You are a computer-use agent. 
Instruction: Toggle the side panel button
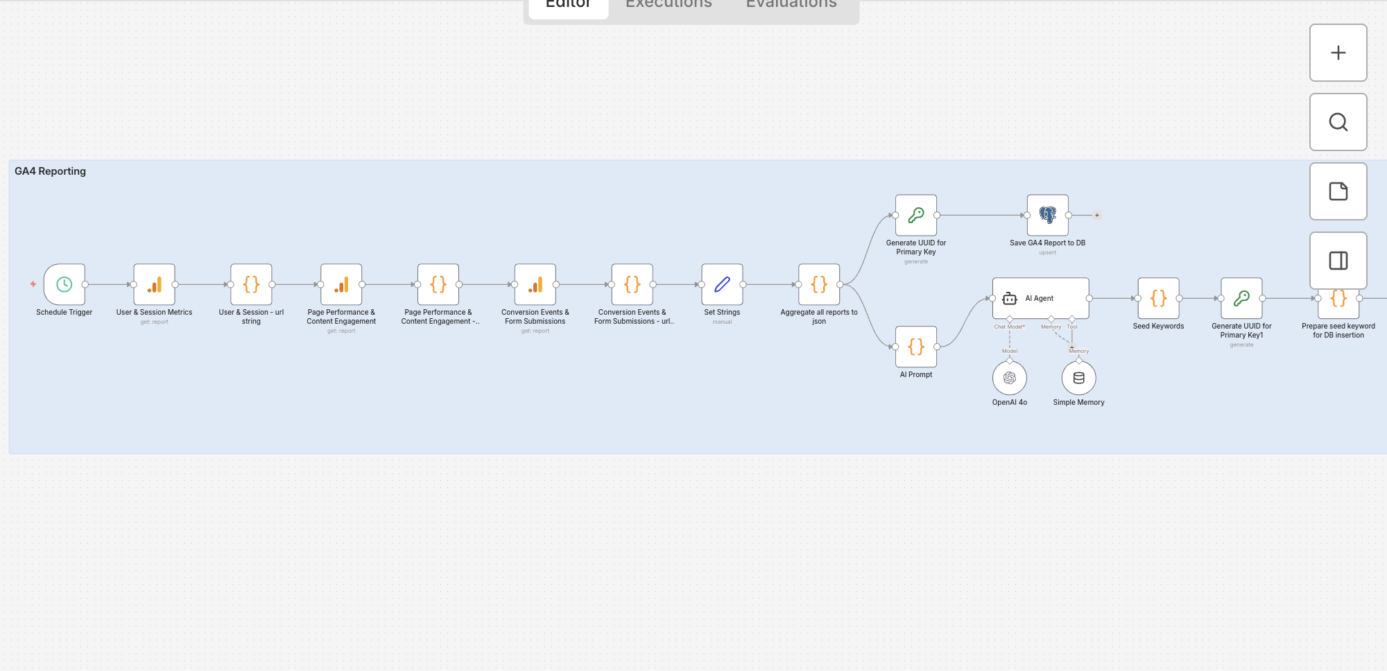(1338, 261)
